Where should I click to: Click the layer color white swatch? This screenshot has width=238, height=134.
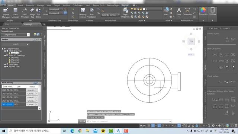144,9
